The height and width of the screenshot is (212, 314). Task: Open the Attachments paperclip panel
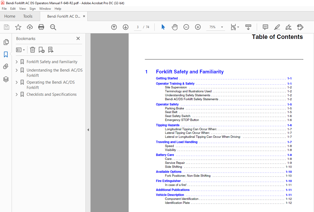pyautogui.click(x=6, y=67)
